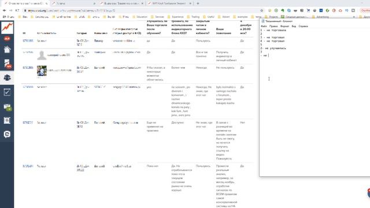The width and height of the screenshot is (370, 208).
Task: Open the mail envelope icon in sidebar
Action: pyautogui.click(x=7, y=107)
